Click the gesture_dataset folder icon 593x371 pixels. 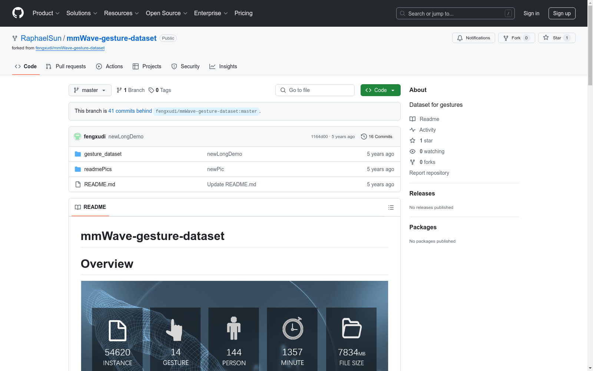pyautogui.click(x=78, y=154)
